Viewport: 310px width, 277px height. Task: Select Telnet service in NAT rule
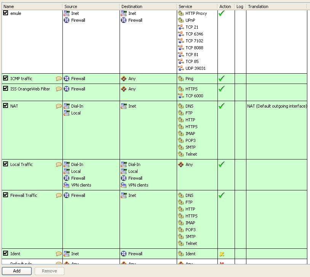tap(191, 154)
